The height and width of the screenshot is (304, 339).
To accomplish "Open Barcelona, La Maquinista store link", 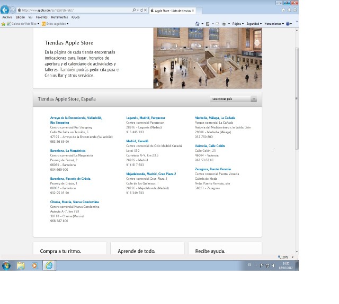I will click(68, 151).
